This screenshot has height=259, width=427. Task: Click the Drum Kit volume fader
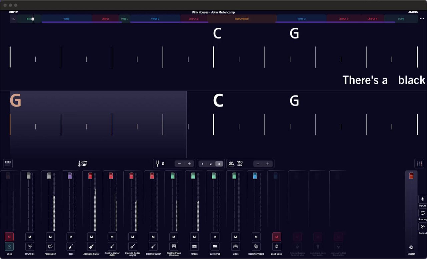pos(28,176)
